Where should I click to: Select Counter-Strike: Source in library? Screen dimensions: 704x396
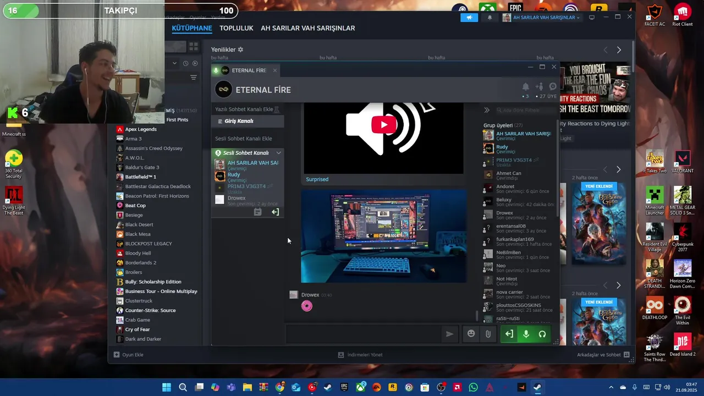coord(150,310)
